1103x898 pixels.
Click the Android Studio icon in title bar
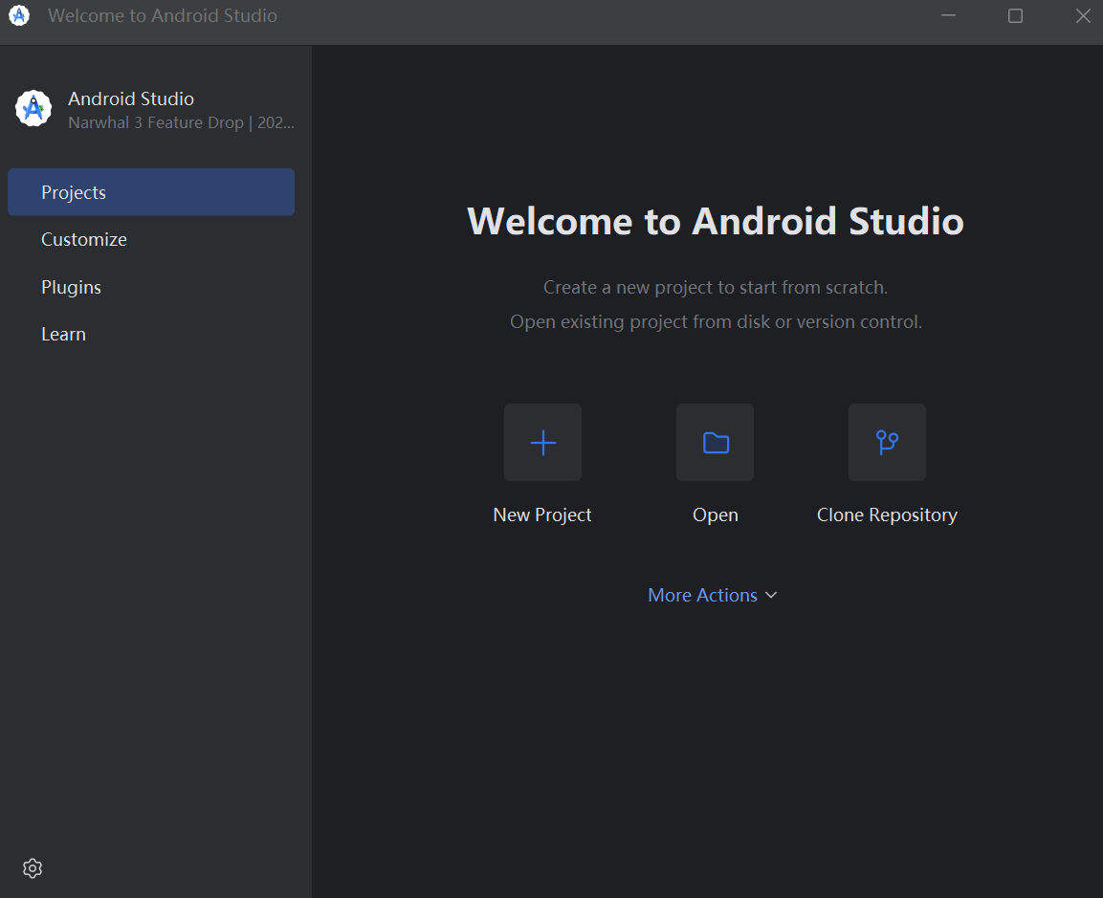pyautogui.click(x=18, y=15)
